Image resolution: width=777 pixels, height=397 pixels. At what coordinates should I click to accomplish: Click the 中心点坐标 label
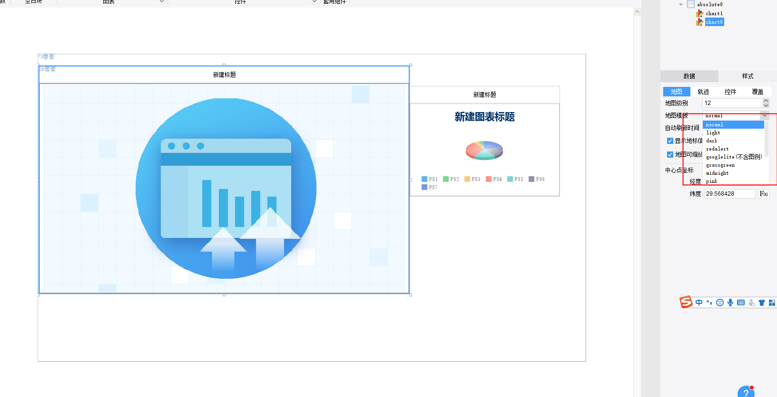click(679, 170)
